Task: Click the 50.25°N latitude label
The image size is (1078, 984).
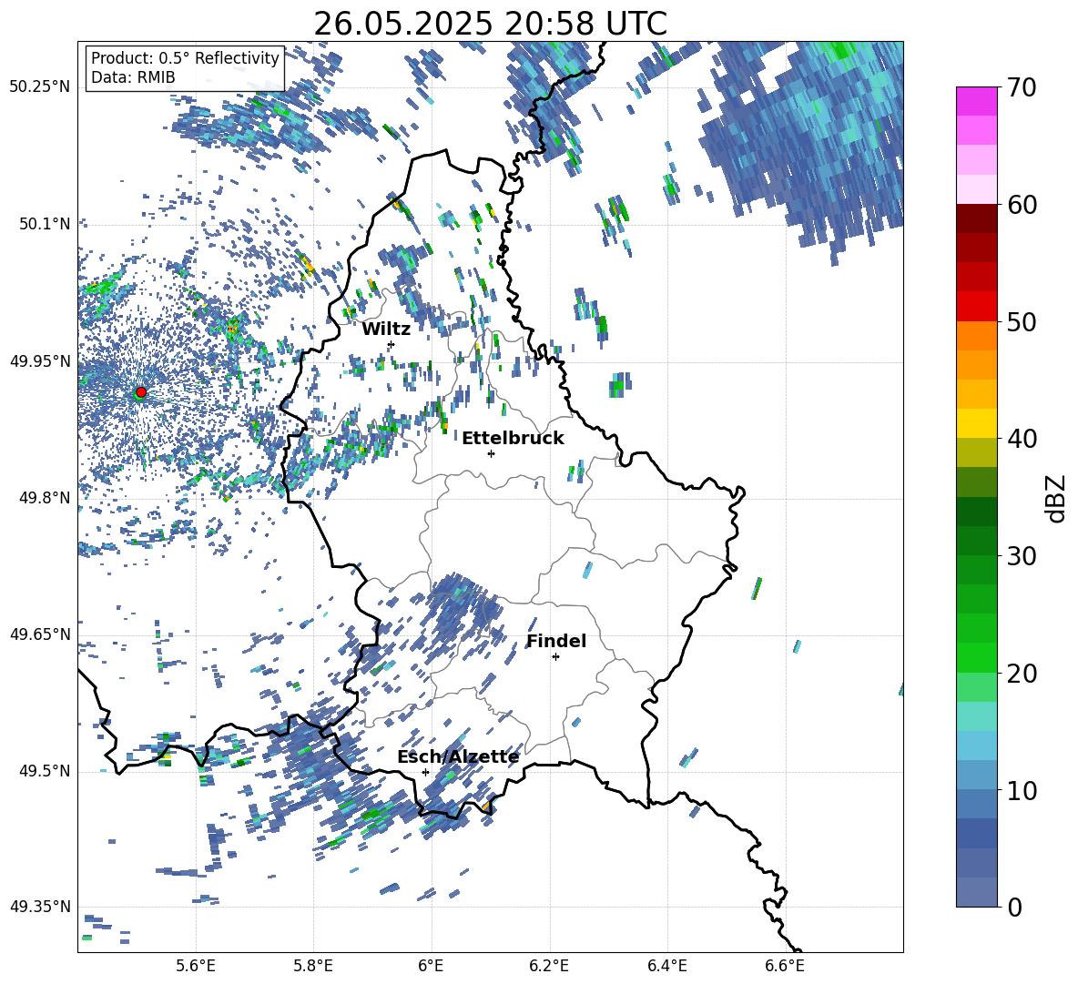Action: point(40,87)
